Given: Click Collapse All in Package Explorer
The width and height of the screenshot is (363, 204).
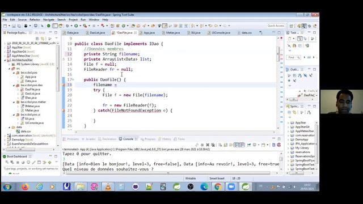Looking at the screenshot, I should (37, 39).
